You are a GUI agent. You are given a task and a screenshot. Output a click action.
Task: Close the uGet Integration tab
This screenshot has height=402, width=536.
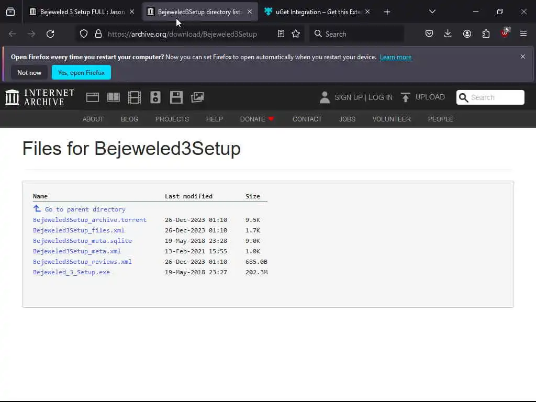(x=367, y=12)
